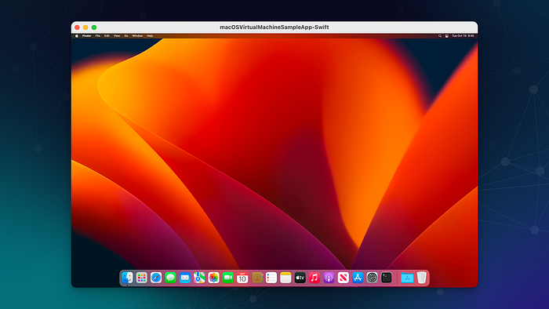Open the Window menu
The image size is (549, 309).
[137, 36]
